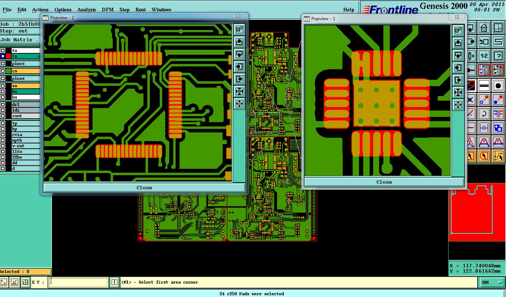Open the MM units dropdown
The height and width of the screenshot is (297, 506).
pyautogui.click(x=492, y=282)
